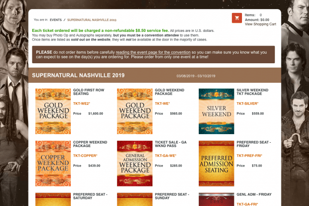Open TICKET SALE - GA WKND PASS title

173,145
